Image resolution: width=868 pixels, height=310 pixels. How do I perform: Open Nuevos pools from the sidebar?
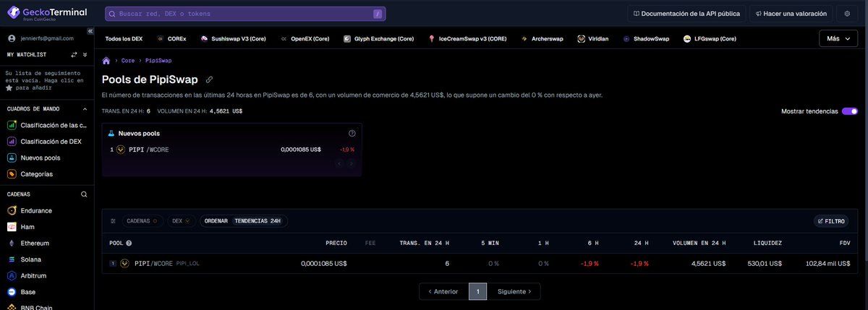(47, 158)
